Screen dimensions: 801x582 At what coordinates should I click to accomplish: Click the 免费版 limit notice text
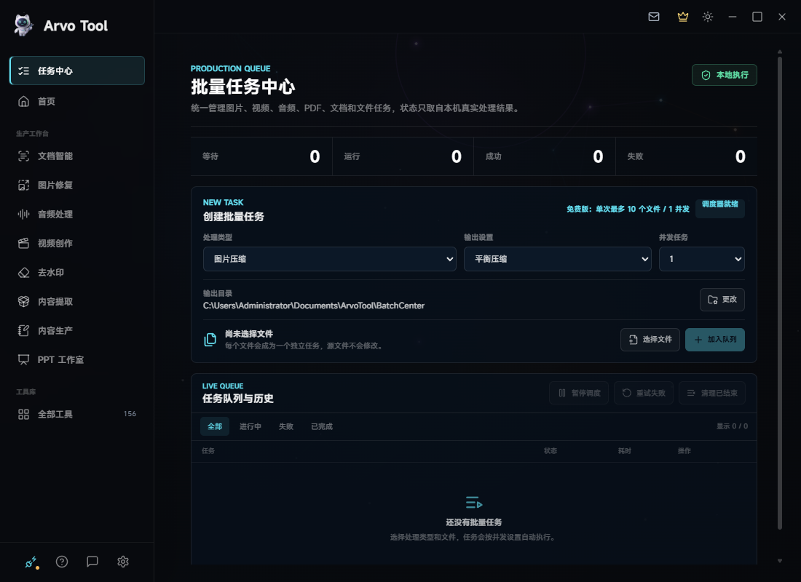point(628,209)
